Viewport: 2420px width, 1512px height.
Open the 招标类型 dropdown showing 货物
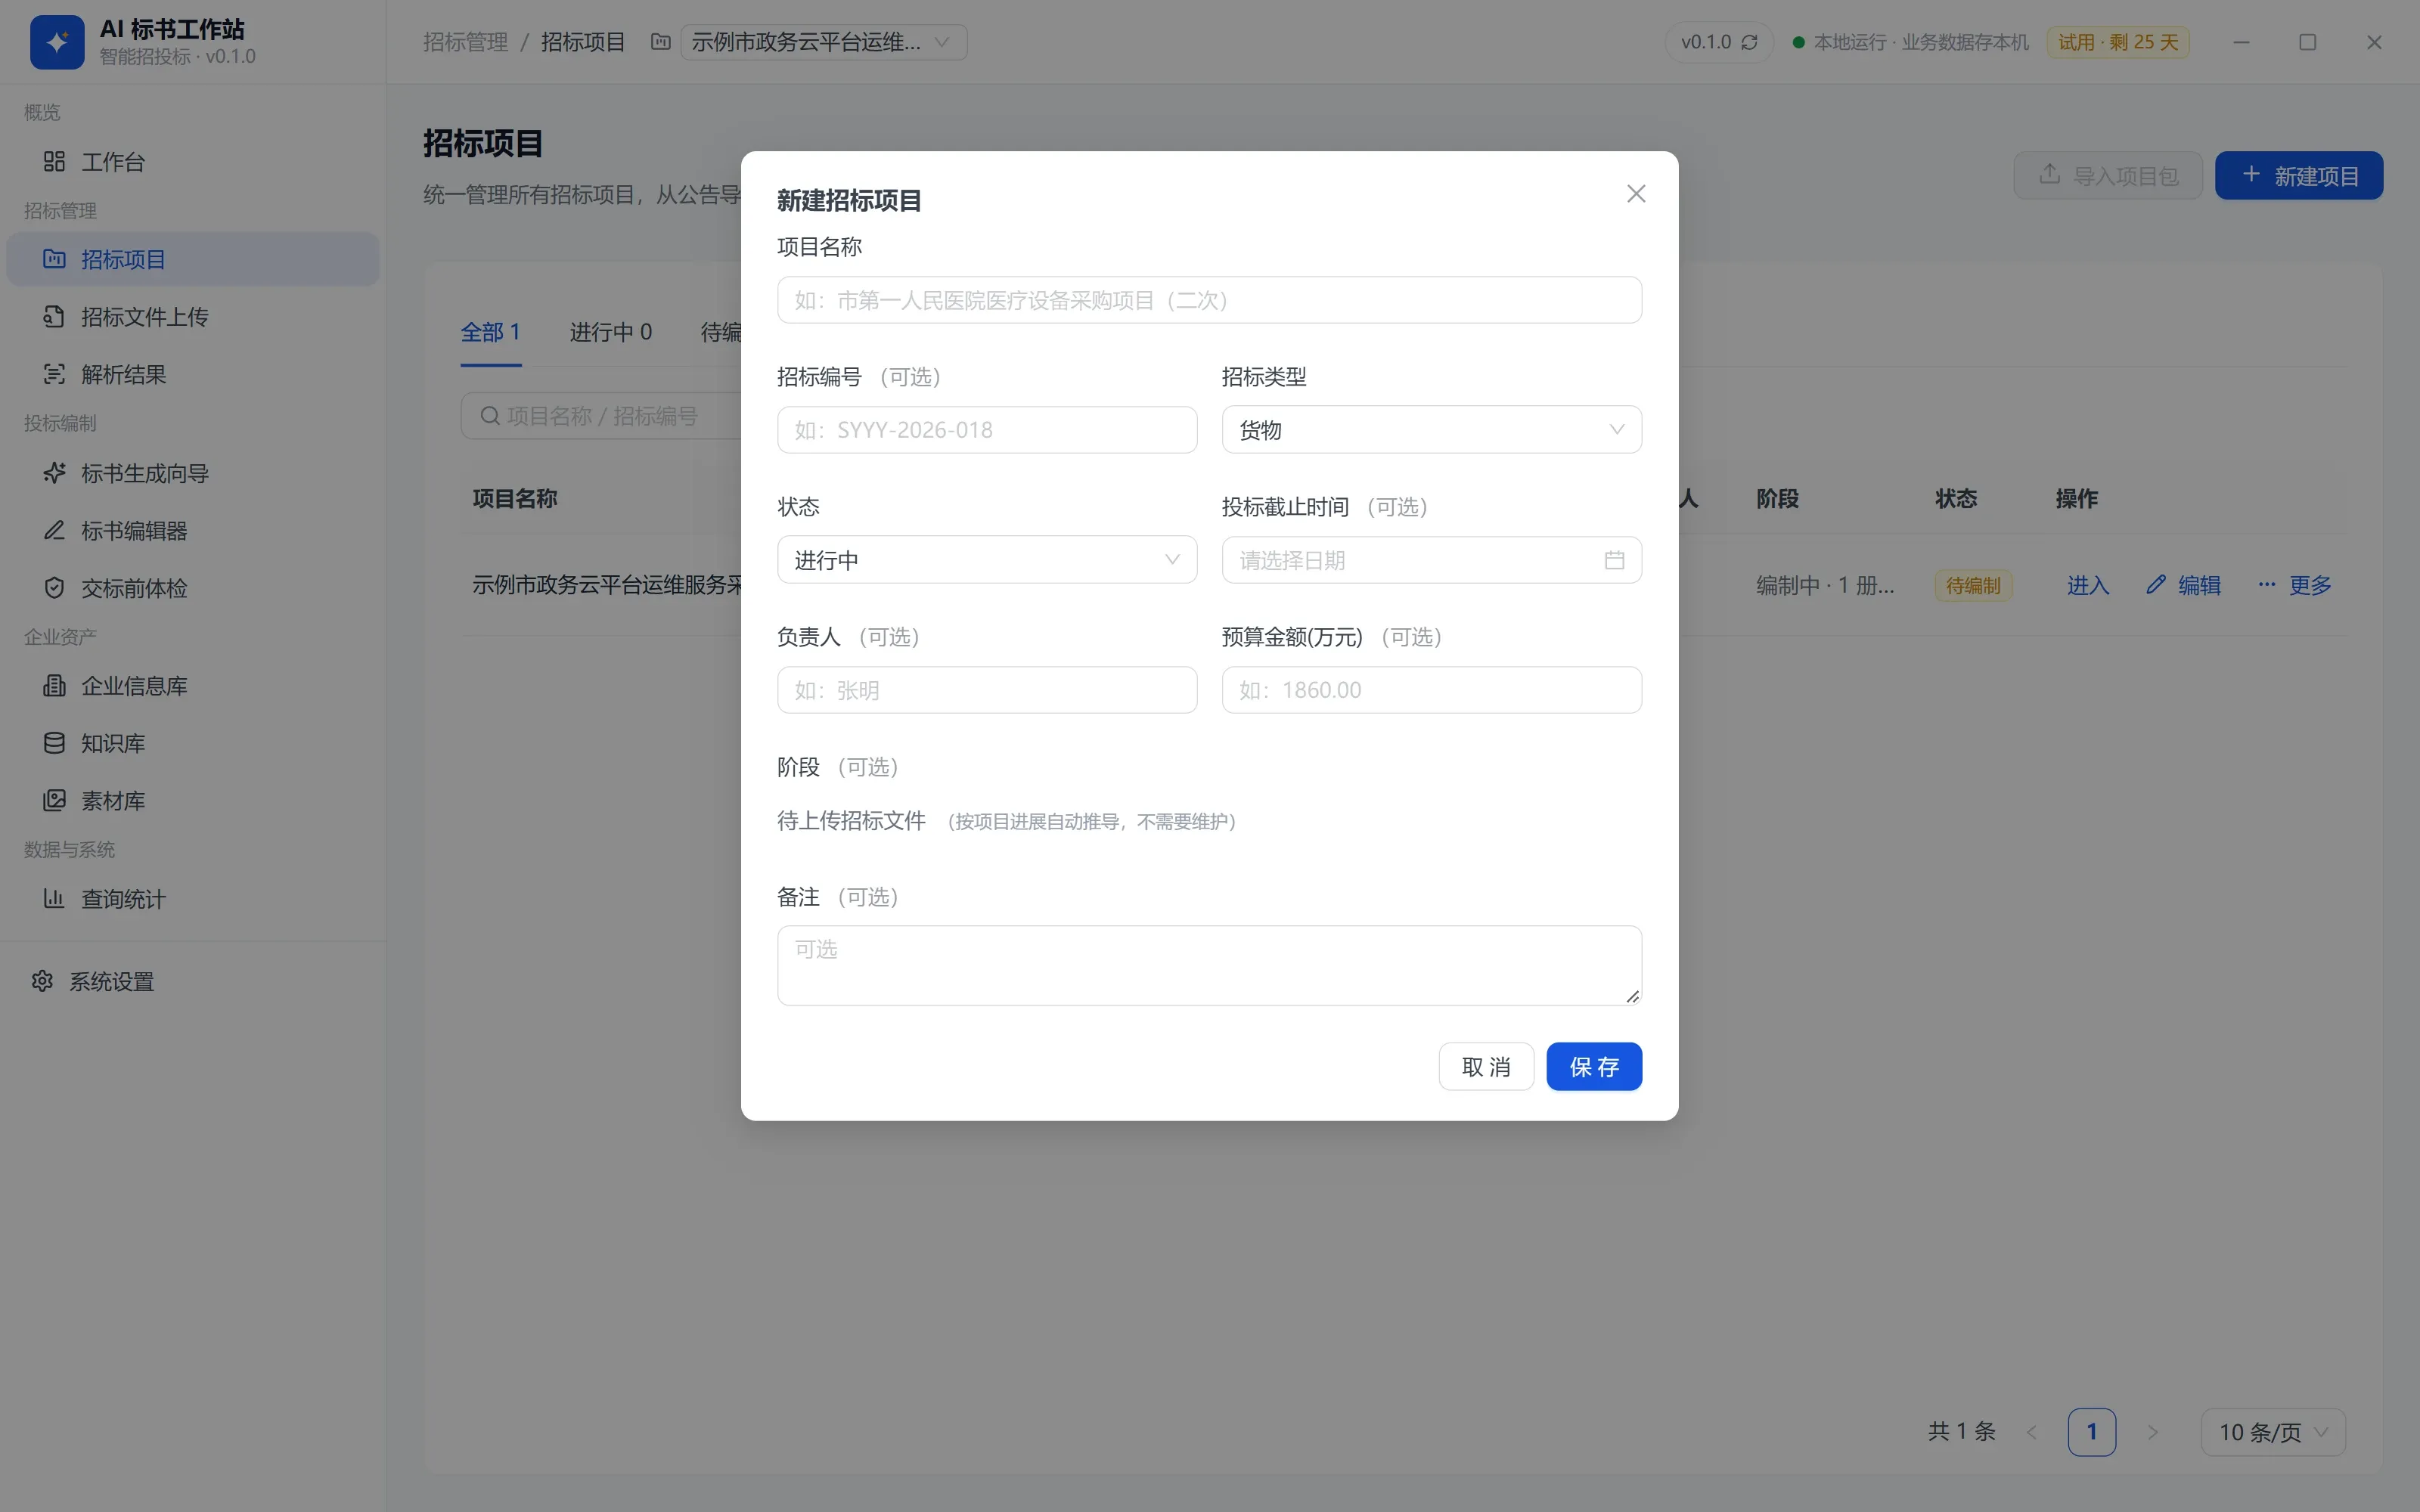point(1431,430)
